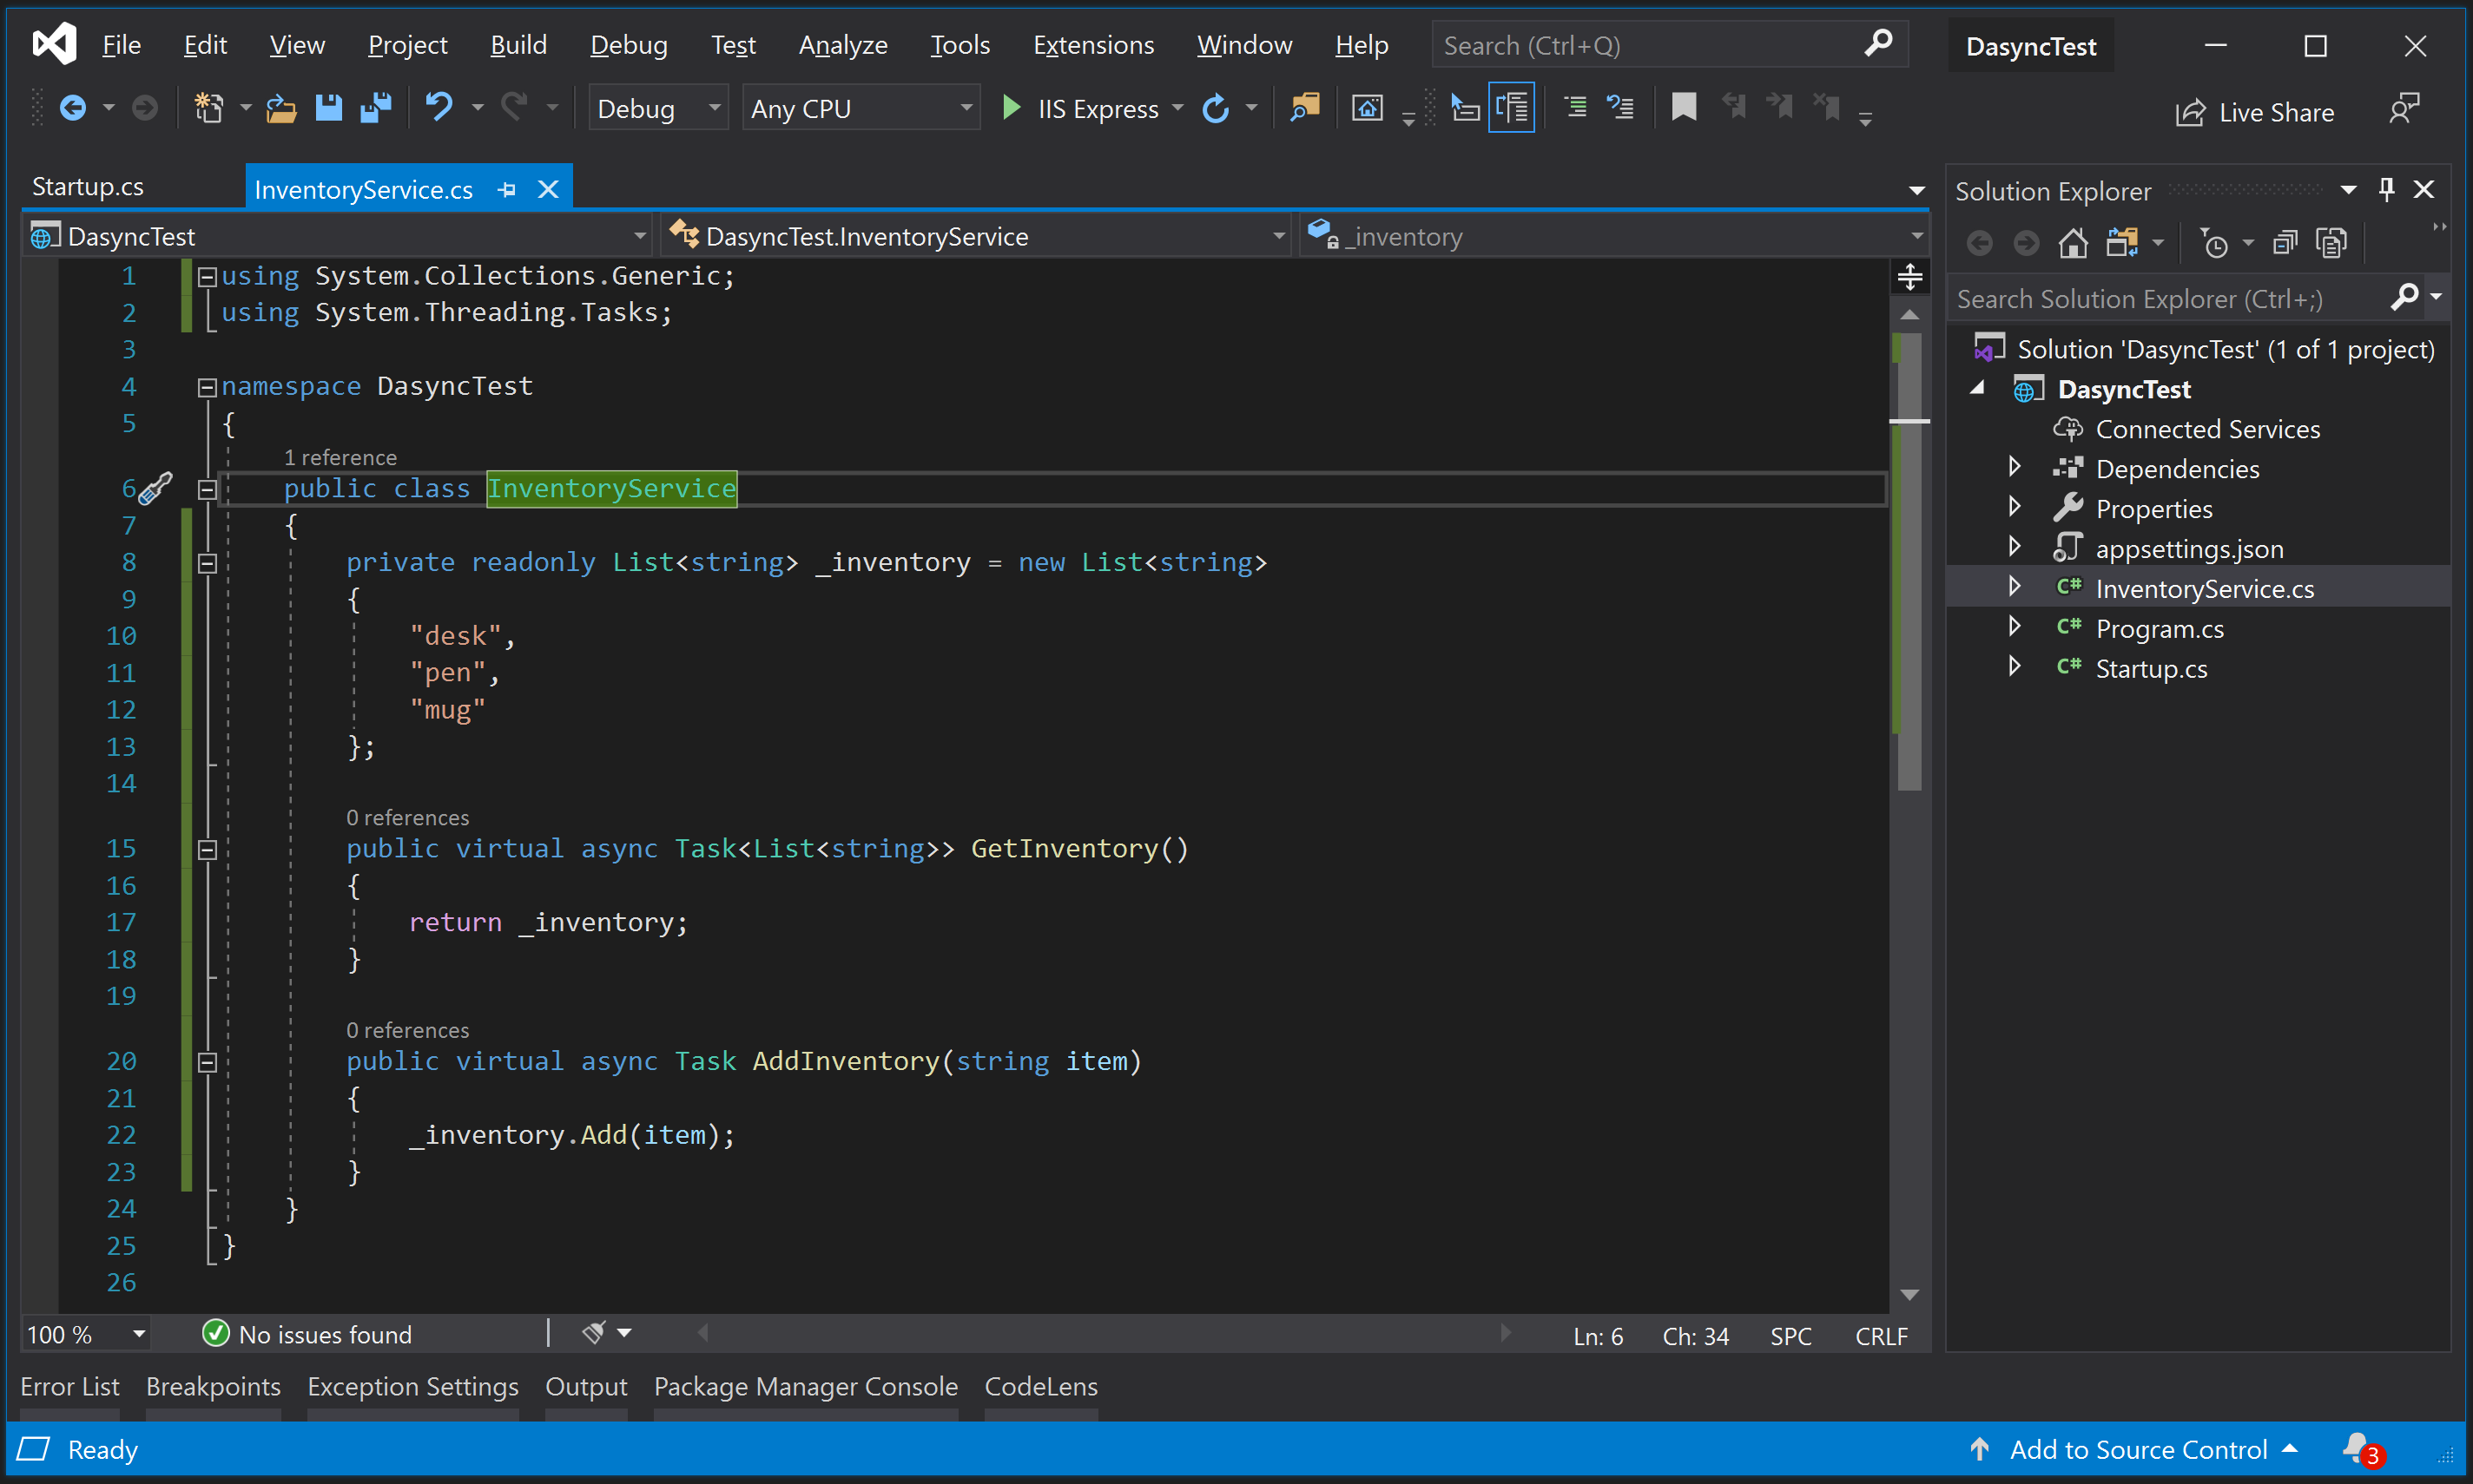This screenshot has width=2473, height=1484.
Task: Pin the InventoryService.cs tab
Action: (x=507, y=189)
